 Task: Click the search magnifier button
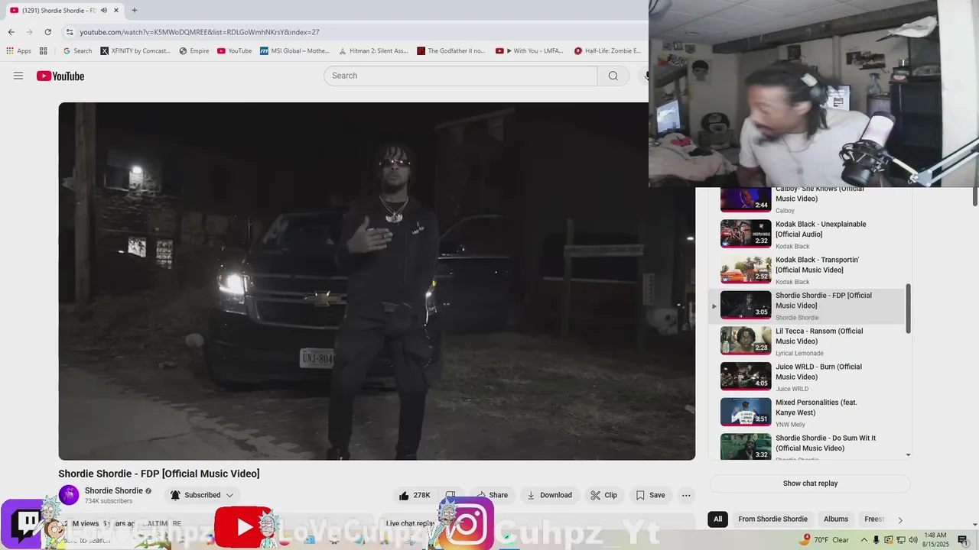pyautogui.click(x=613, y=76)
